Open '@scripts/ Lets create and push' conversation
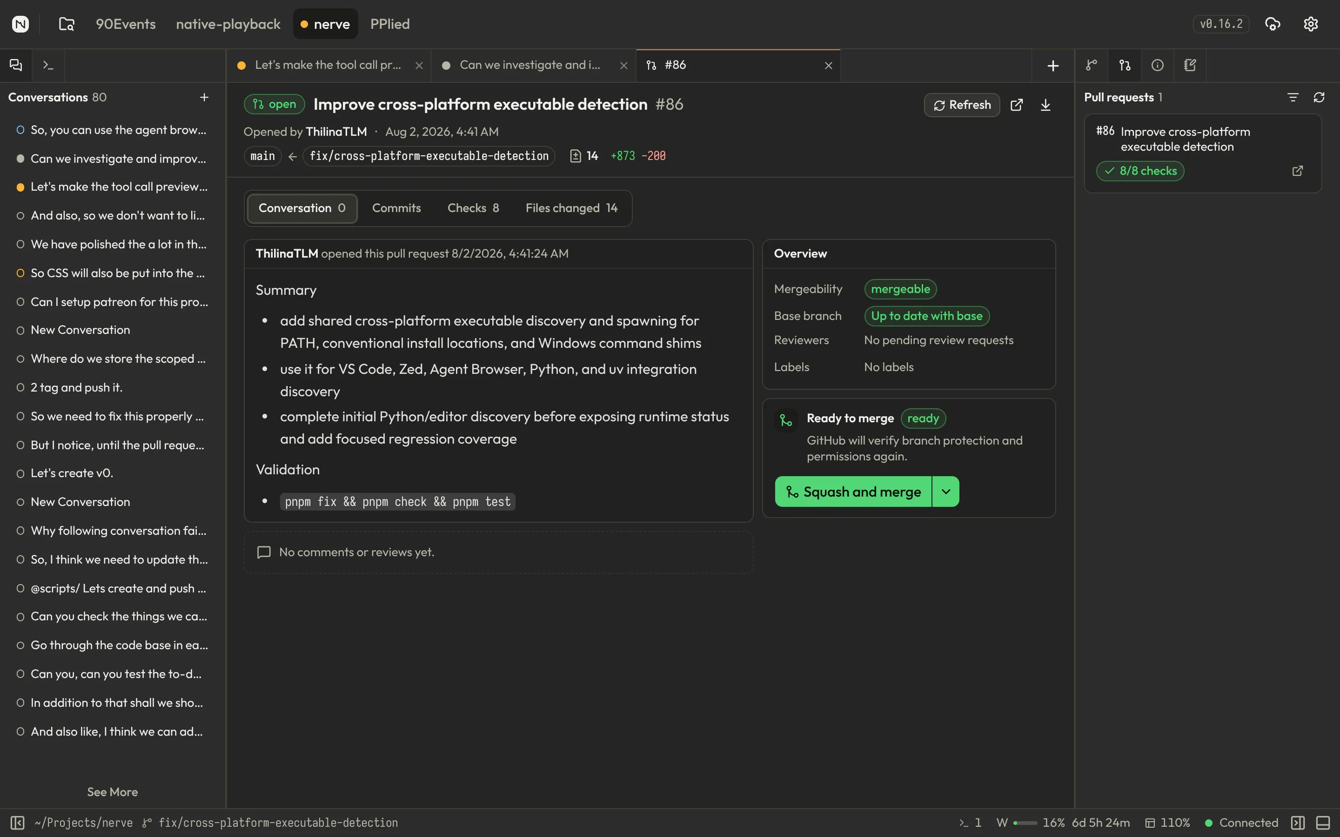Image resolution: width=1340 pixels, height=837 pixels. (113, 588)
